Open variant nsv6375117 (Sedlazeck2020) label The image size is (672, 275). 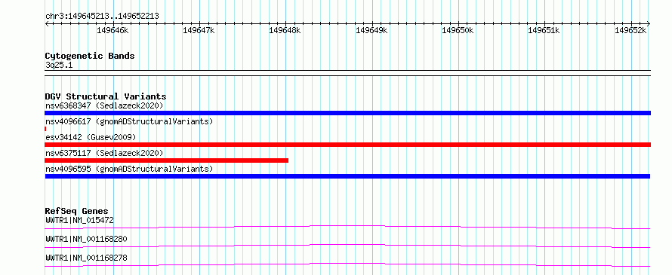click(104, 153)
